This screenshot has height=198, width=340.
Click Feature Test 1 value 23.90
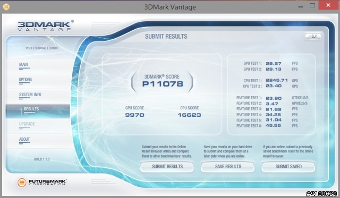274,98
